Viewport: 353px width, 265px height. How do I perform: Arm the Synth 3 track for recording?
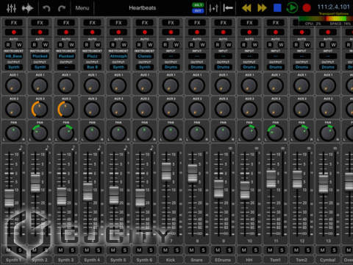(x=66, y=32)
